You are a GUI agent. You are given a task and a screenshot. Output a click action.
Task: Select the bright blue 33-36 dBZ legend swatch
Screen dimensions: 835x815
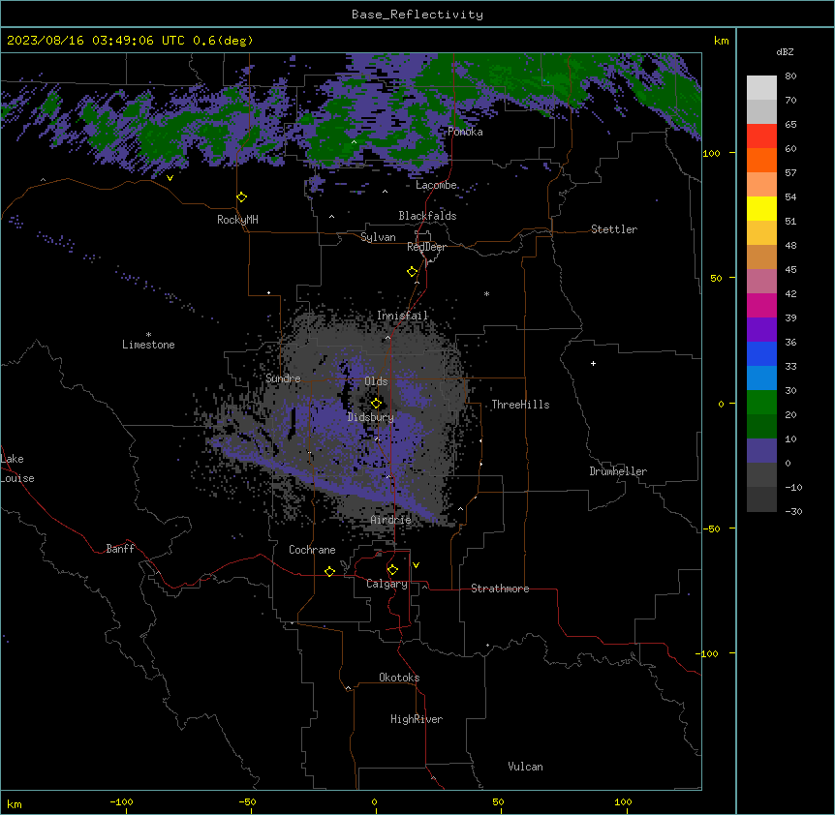coord(761,353)
